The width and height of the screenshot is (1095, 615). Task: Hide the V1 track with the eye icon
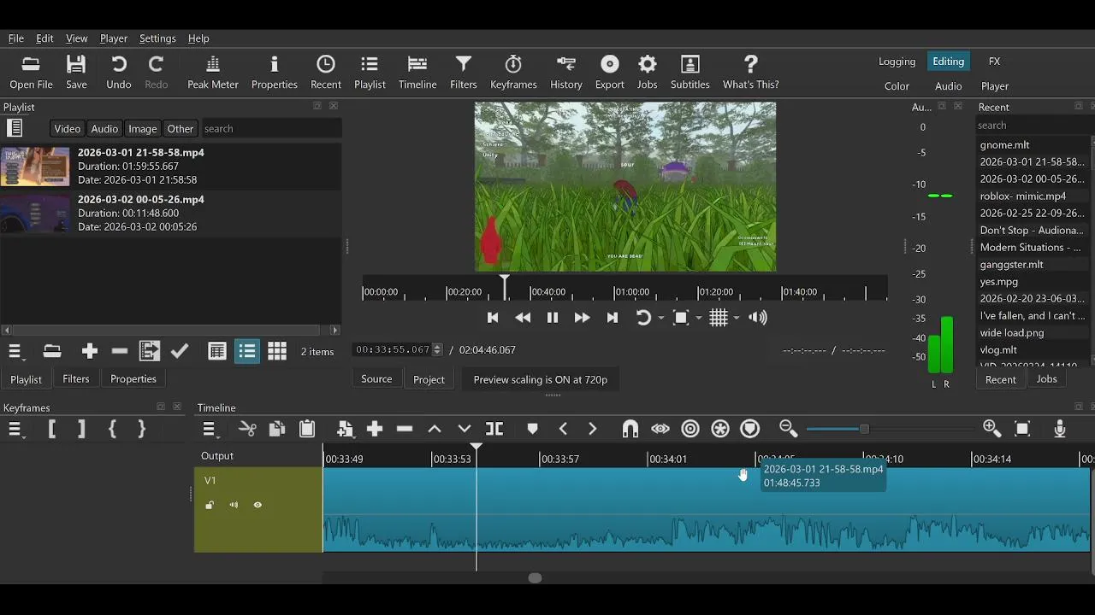(x=257, y=505)
